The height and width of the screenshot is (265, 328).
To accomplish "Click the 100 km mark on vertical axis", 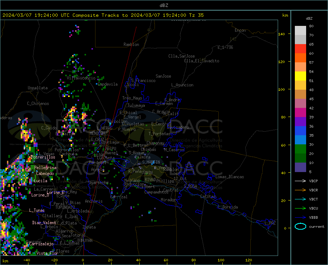I will (281, 89).
